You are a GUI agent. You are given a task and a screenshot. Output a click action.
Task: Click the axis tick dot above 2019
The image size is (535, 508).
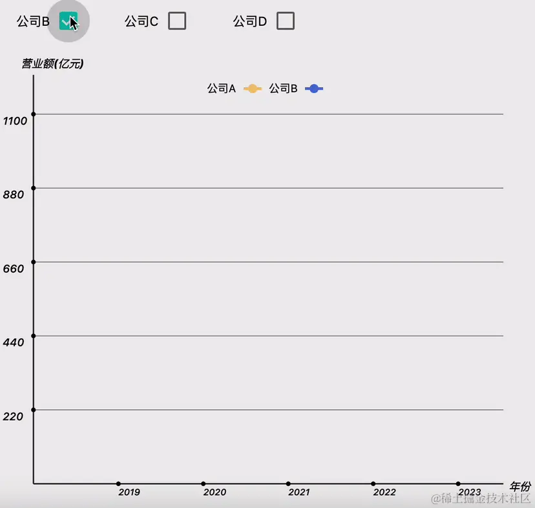(118, 483)
